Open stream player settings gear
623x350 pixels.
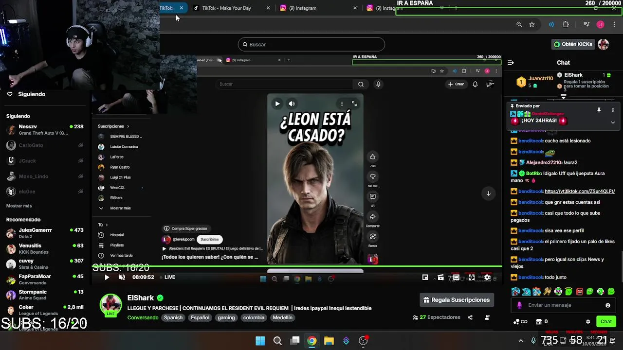[x=487, y=277]
